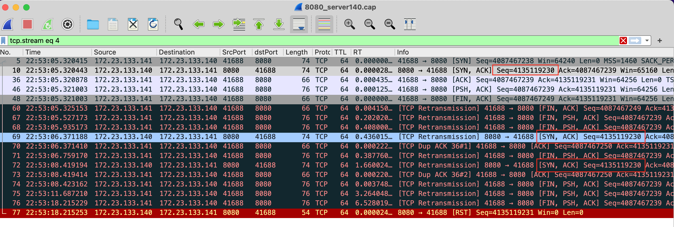Go forward in packet history green right arrow
The width and height of the screenshot is (674, 227).
(219, 24)
